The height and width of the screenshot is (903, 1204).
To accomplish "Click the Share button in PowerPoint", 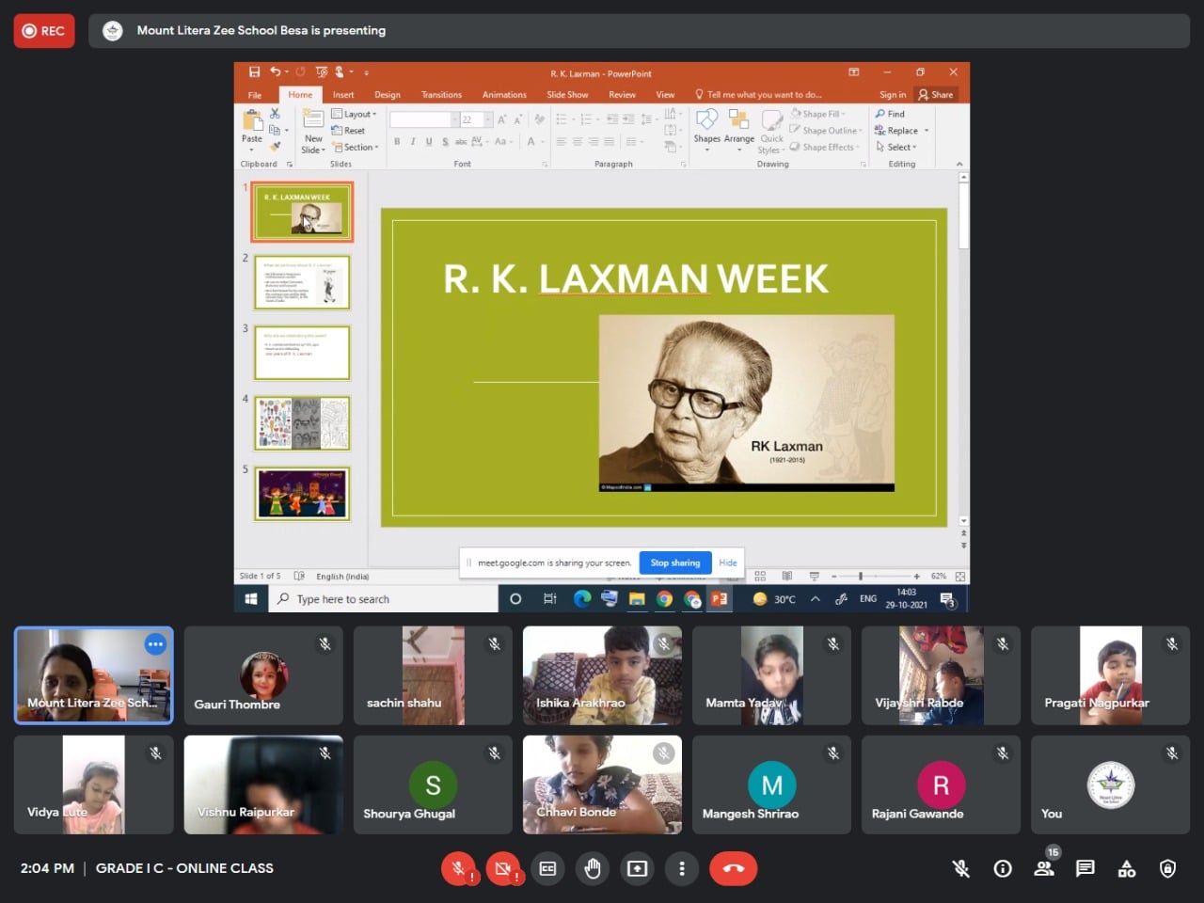I will click(x=936, y=95).
